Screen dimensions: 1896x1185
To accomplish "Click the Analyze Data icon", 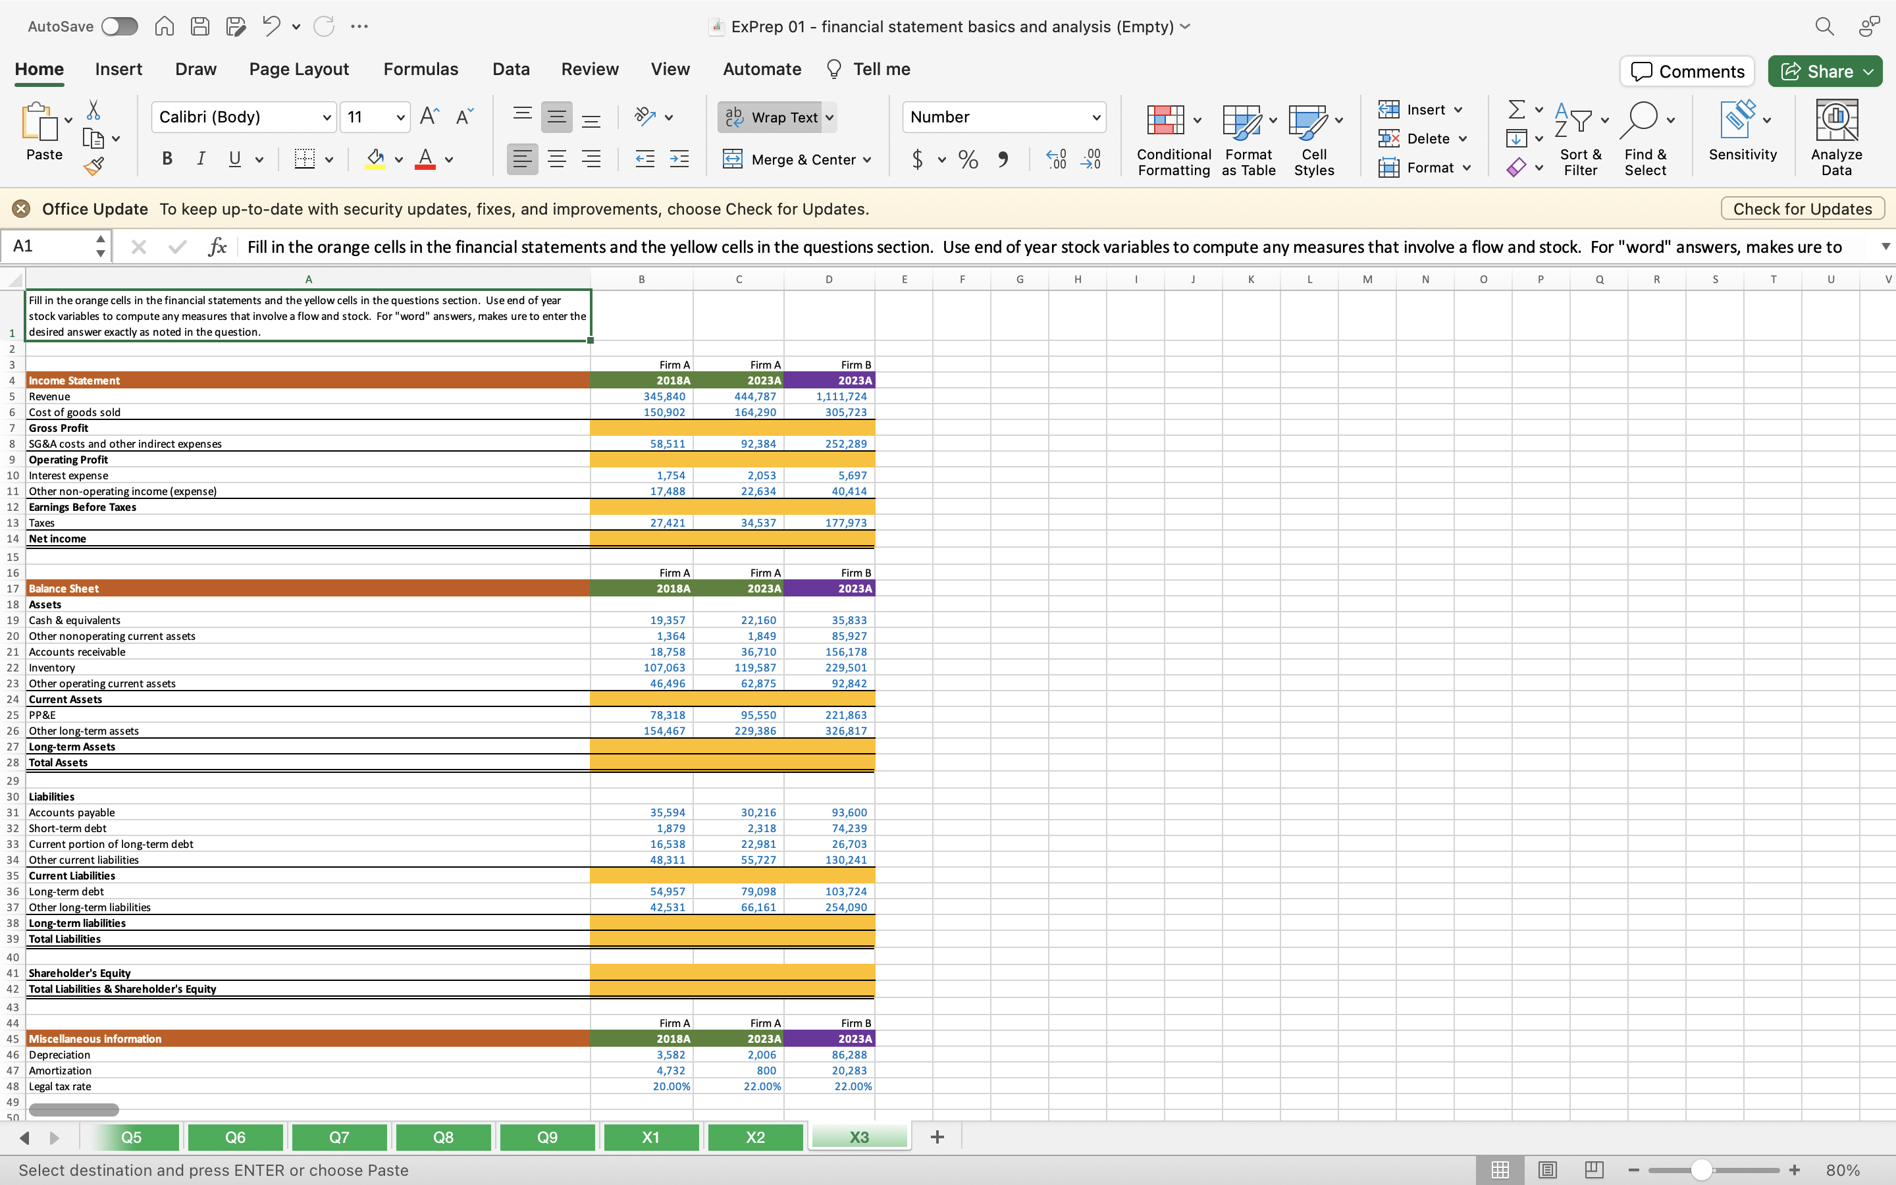I will point(1835,139).
